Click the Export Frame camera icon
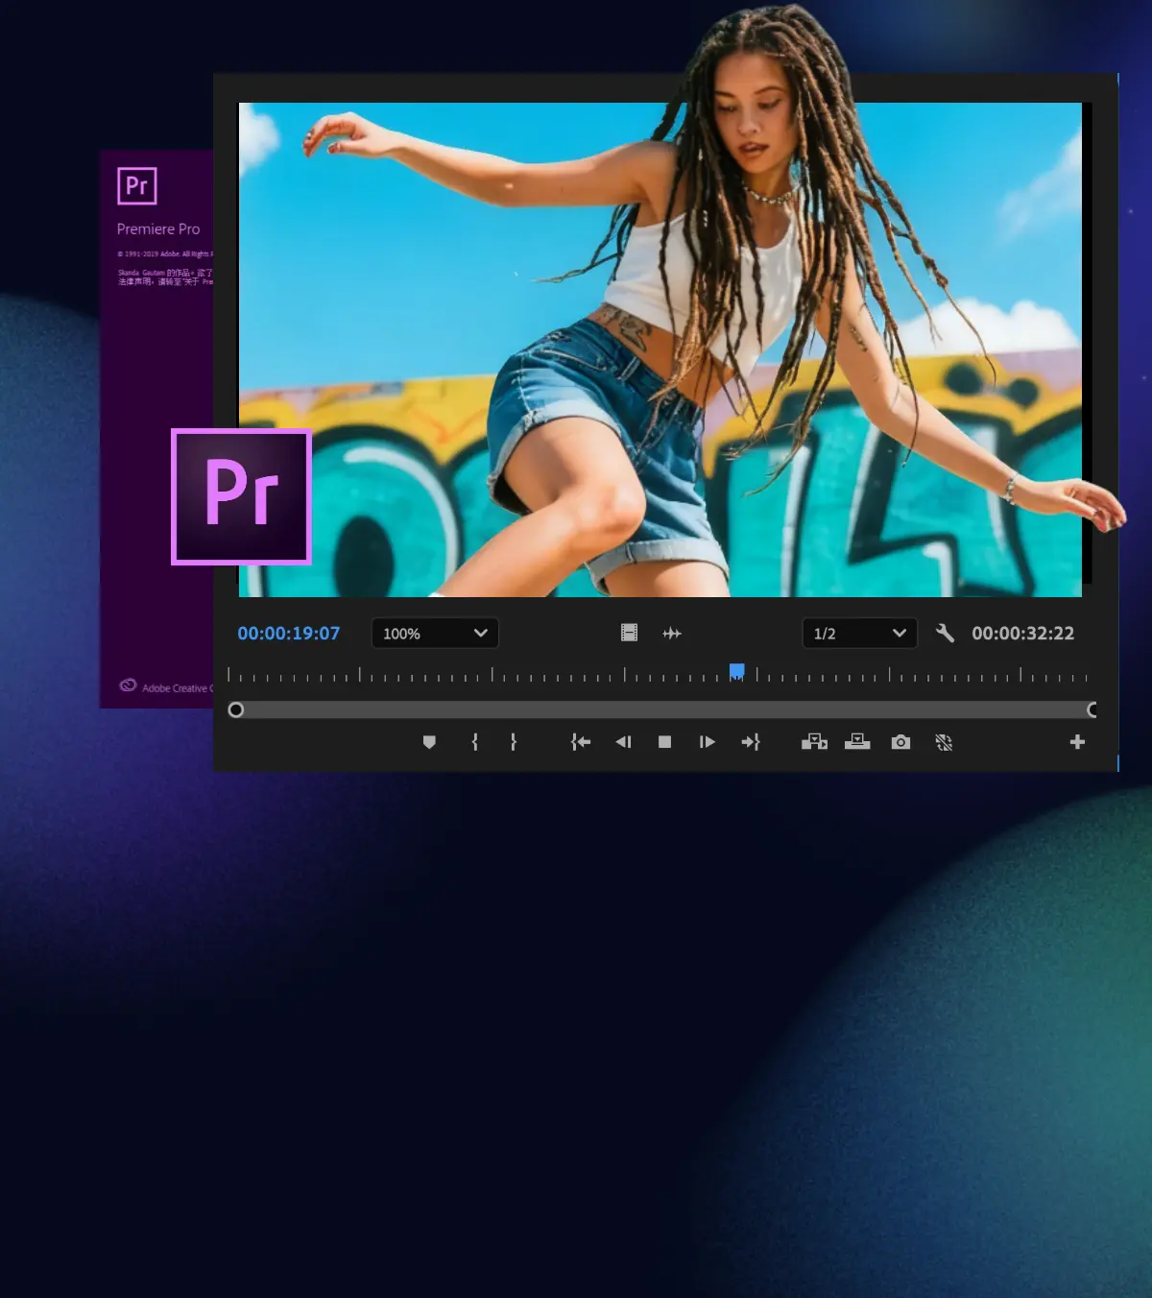The width and height of the screenshot is (1152, 1298). 900,741
